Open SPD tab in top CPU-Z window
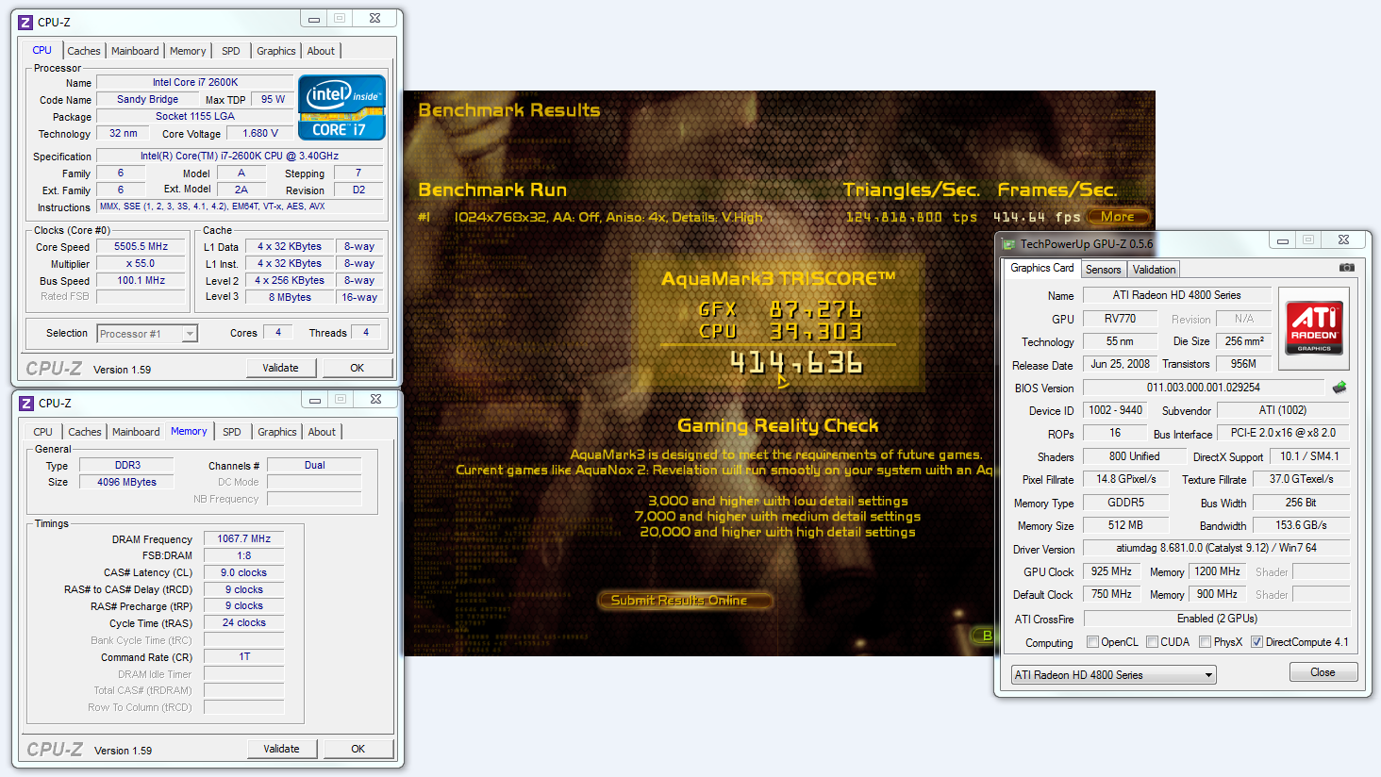The image size is (1381, 777). [x=231, y=51]
